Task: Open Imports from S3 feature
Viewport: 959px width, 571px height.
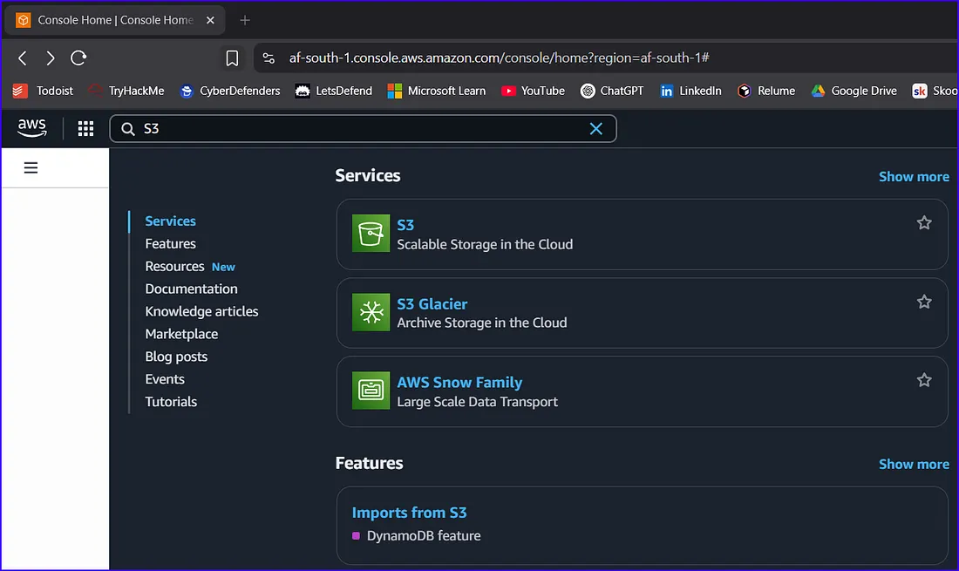Action: [409, 513]
